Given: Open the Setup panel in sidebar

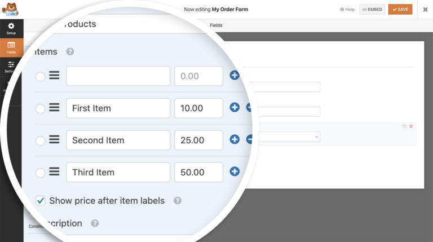Looking at the screenshot, I should [x=11, y=28].
